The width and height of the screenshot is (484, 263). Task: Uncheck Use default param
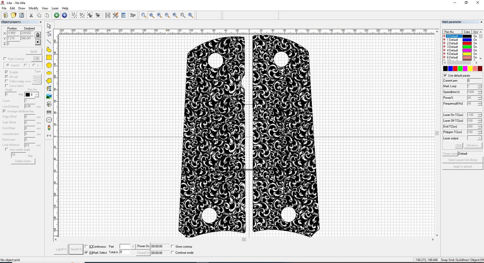445,75
